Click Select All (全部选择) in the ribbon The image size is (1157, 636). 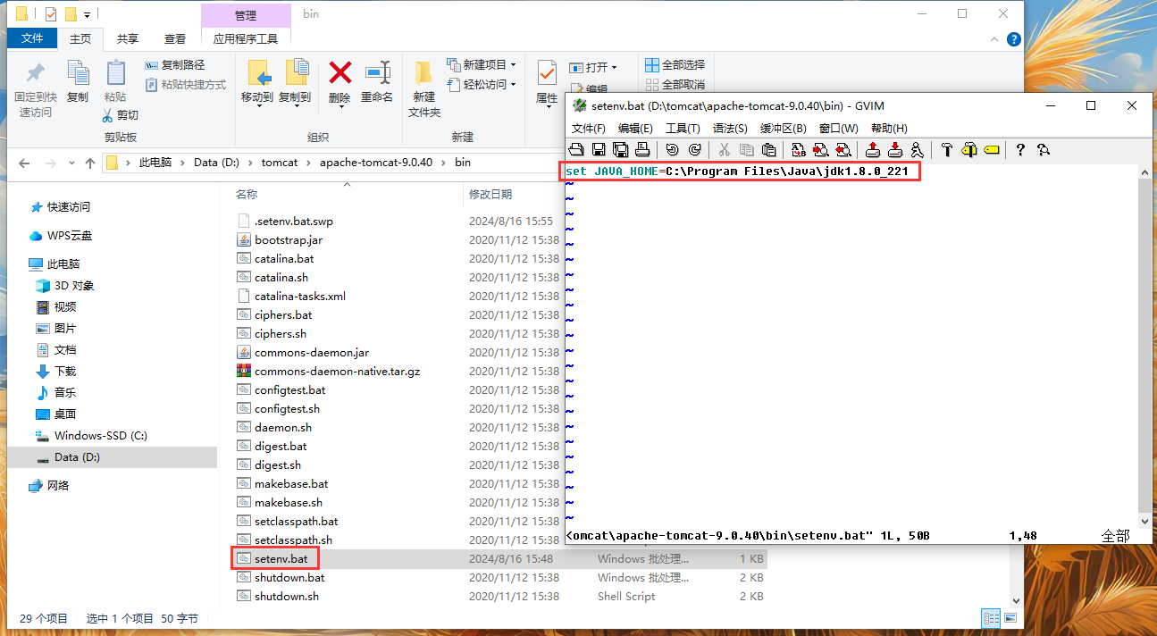click(x=675, y=64)
